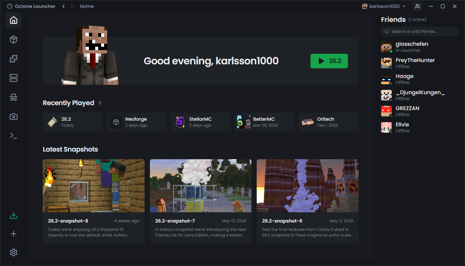Select friend name PreyTheHunter
This screenshot has height=266, width=465.
(x=415, y=60)
